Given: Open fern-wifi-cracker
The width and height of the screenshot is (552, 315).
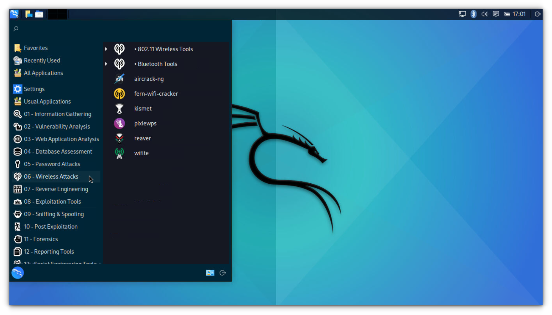Looking at the screenshot, I should tap(156, 93).
